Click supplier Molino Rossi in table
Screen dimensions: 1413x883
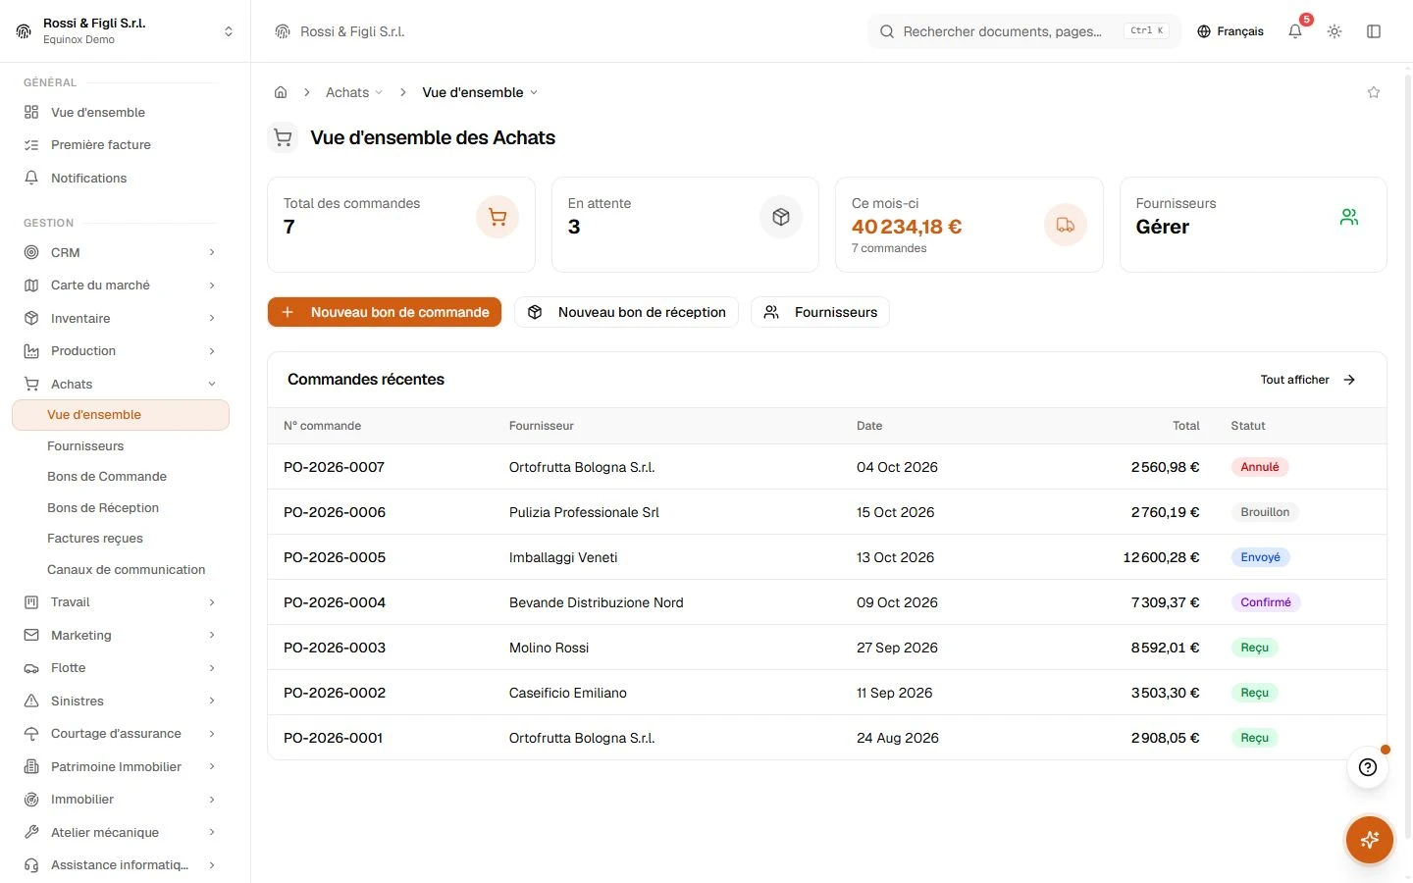point(549,648)
